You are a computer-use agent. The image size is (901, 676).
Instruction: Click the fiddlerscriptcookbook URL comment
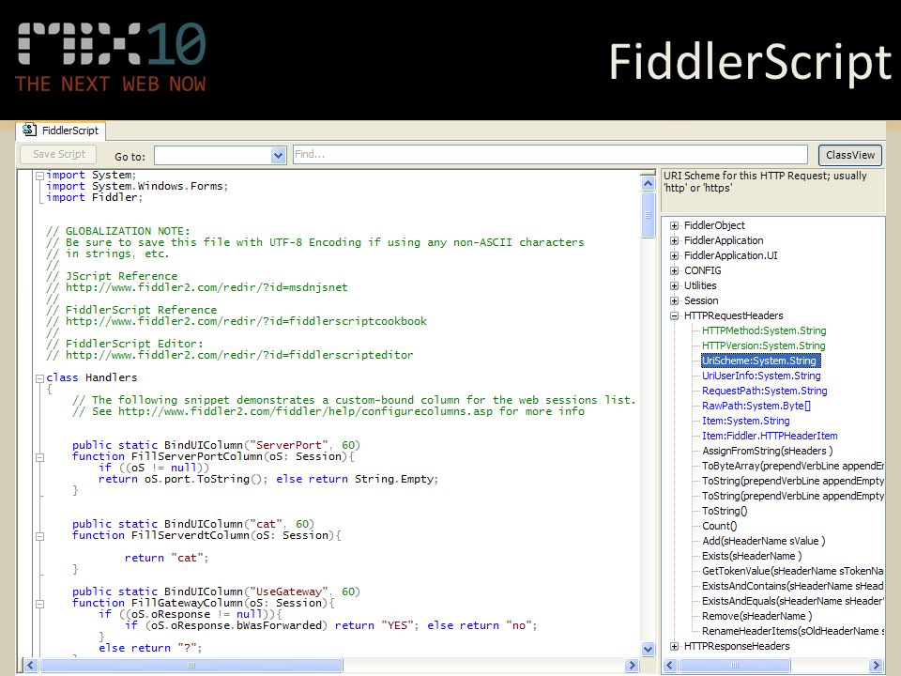(x=246, y=321)
